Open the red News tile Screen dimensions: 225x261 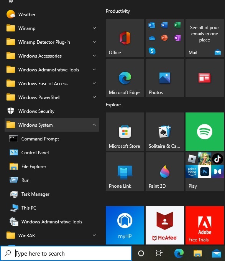[x=205, y=78]
